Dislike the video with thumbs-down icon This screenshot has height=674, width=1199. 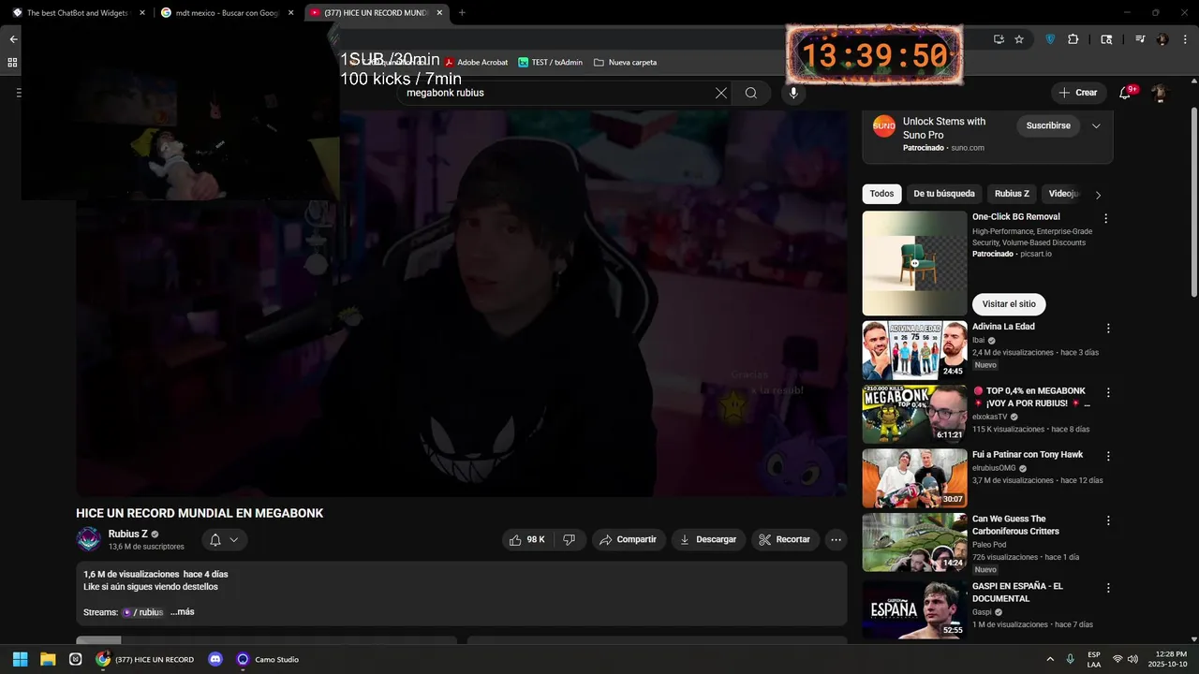pyautogui.click(x=570, y=539)
